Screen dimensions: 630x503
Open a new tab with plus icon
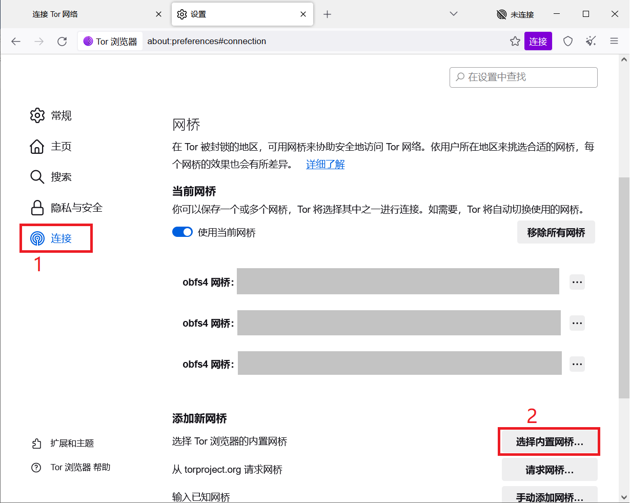point(328,14)
